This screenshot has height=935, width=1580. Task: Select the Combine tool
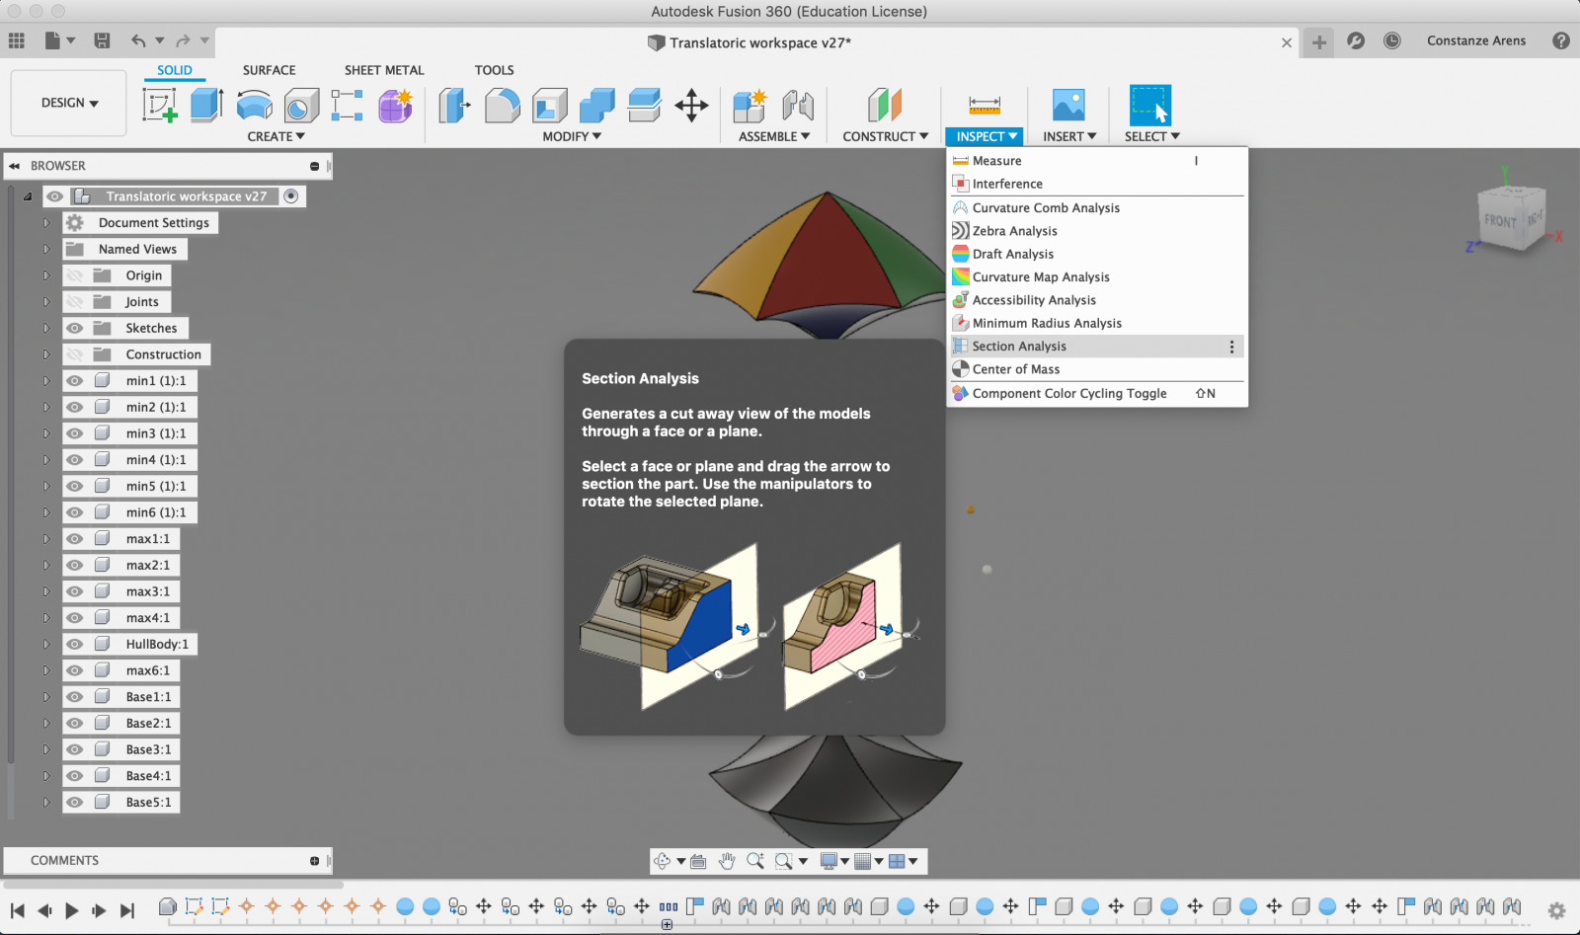596,105
